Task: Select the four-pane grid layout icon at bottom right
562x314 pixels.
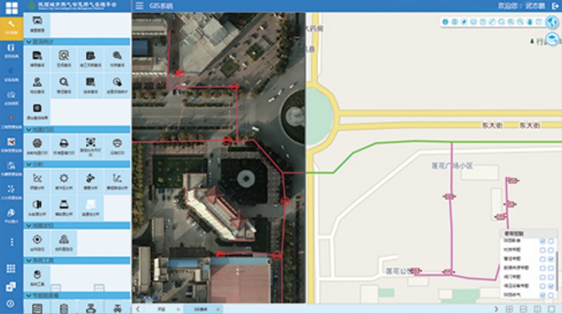Action: pyautogui.click(x=509, y=309)
